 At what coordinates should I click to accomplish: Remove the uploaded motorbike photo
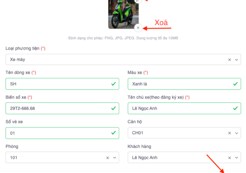coord(138,28)
